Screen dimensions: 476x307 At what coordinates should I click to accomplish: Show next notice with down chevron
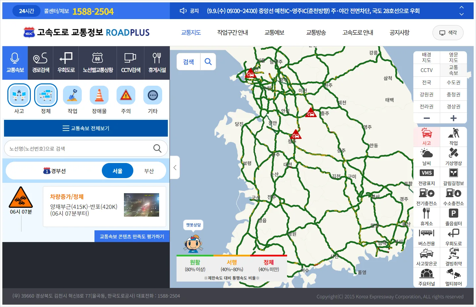[x=462, y=14]
